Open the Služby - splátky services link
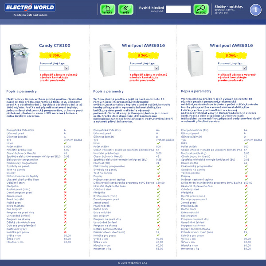Viewport: 266px width, 266px height. click(228, 7)
